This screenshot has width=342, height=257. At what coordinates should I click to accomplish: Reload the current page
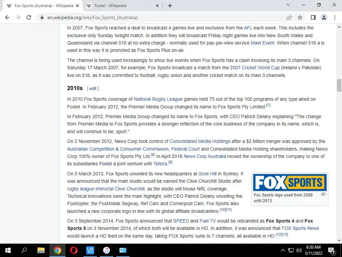click(x=29, y=17)
